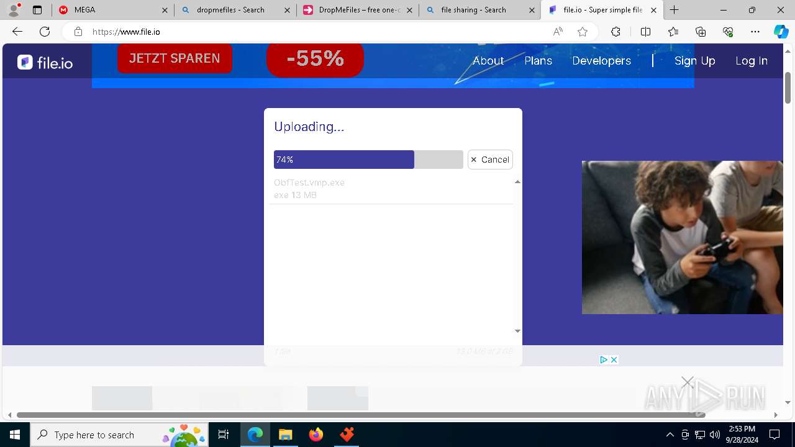Image resolution: width=795 pixels, height=447 pixels.
Task: Refresh the current page
Action: [x=45, y=32]
